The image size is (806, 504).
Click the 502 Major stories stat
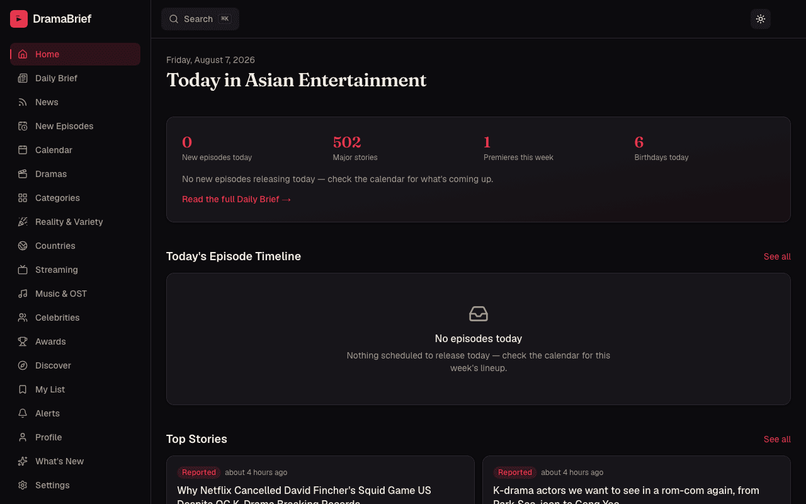(x=355, y=148)
